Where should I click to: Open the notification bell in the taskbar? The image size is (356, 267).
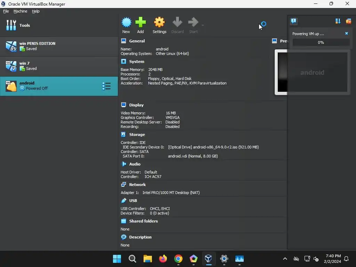pos(347,259)
